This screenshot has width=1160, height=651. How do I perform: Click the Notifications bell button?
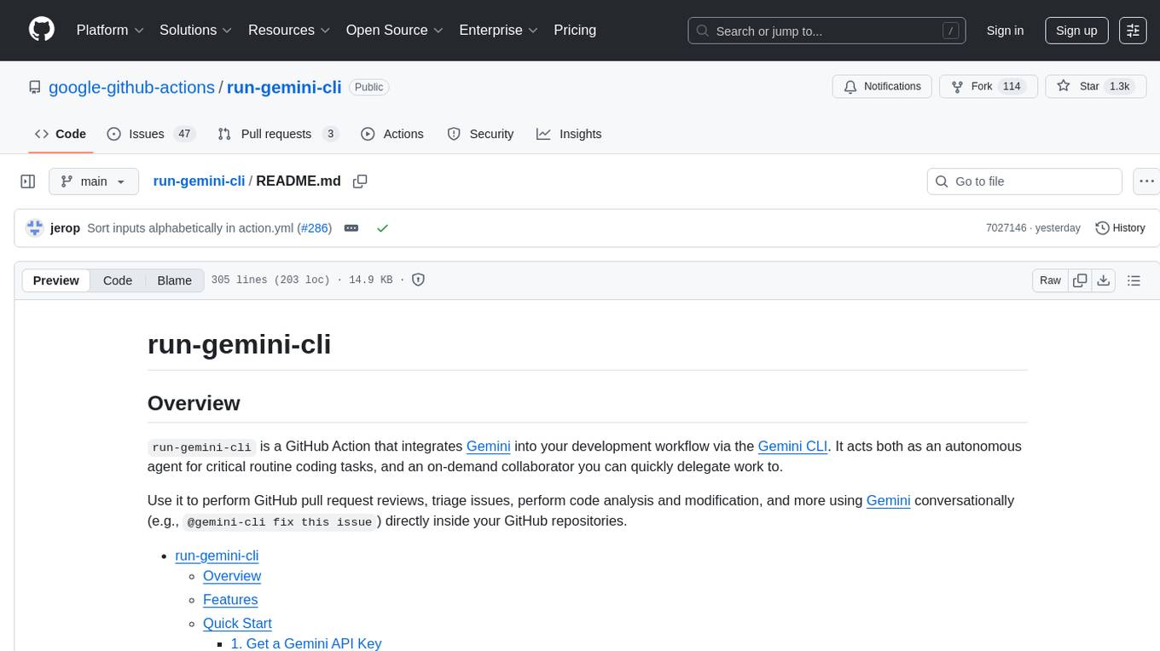[882, 87]
